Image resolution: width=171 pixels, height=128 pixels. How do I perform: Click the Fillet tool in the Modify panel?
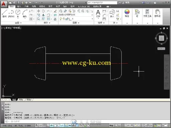pyautogui.click(x=48, y=15)
